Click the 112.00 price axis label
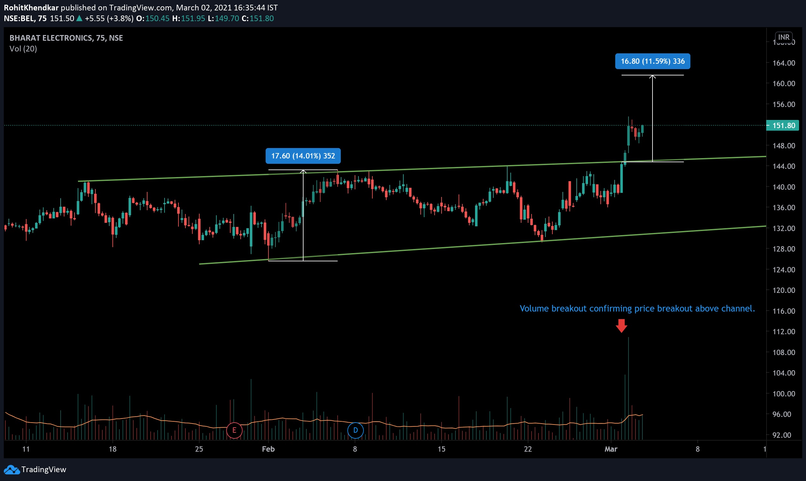 coord(784,332)
